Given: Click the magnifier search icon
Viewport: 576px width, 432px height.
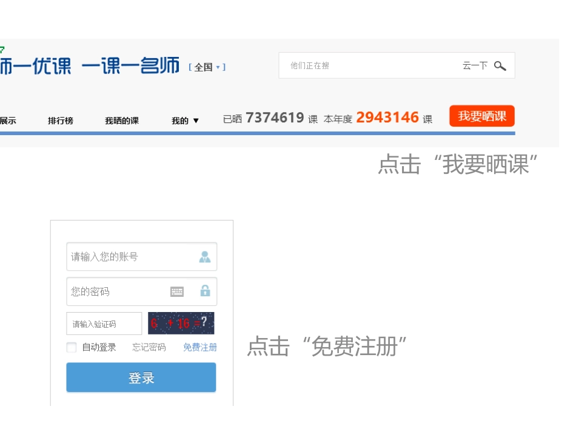Looking at the screenshot, I should [500, 65].
